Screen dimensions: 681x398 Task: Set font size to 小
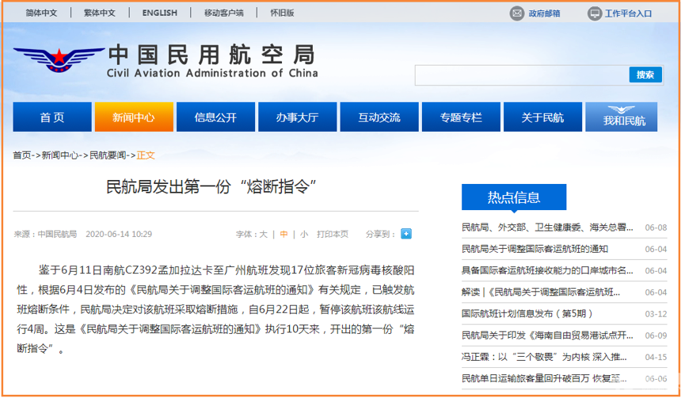(304, 235)
